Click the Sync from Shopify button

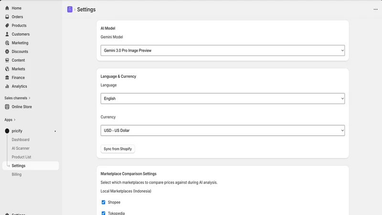[117, 149]
